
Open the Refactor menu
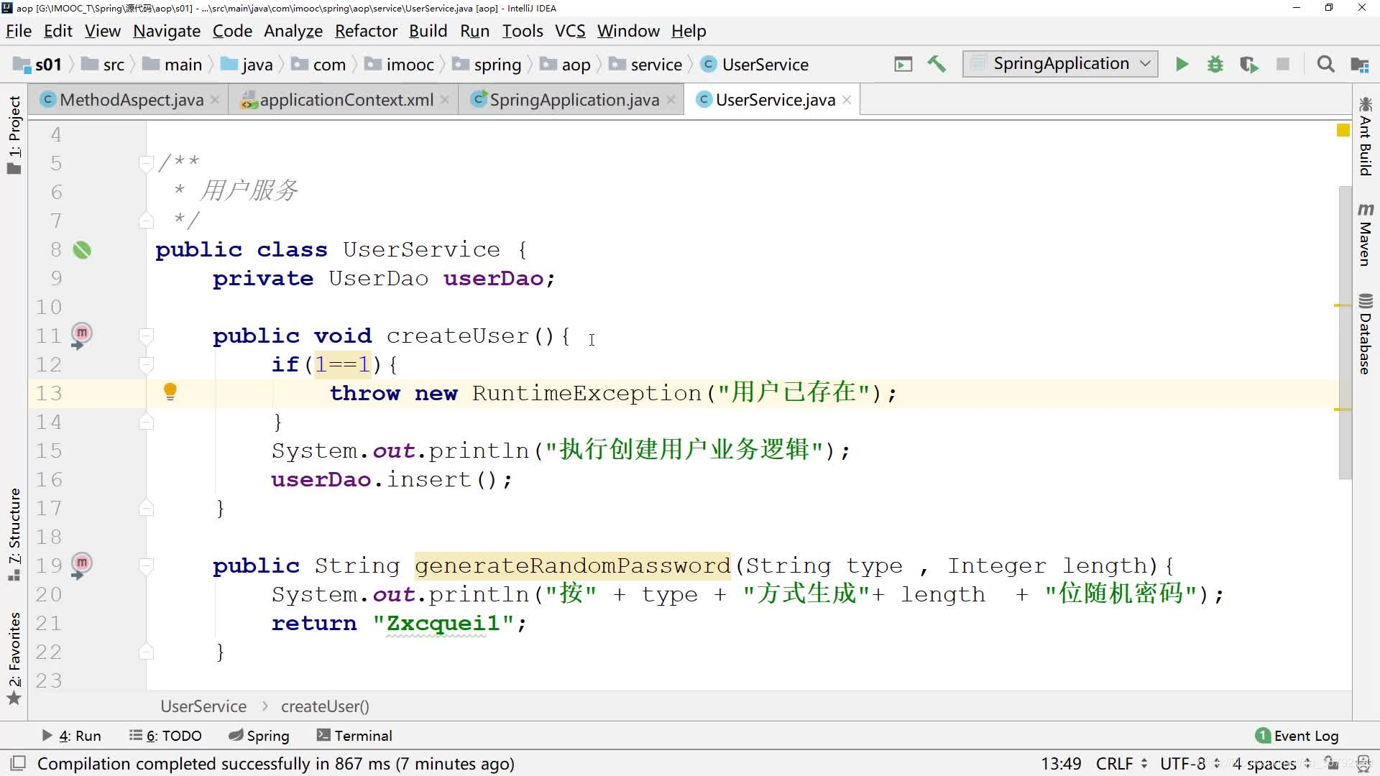[x=366, y=31]
